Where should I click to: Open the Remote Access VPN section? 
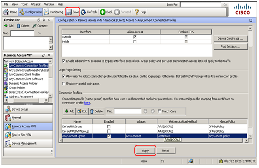[x=28, y=126]
